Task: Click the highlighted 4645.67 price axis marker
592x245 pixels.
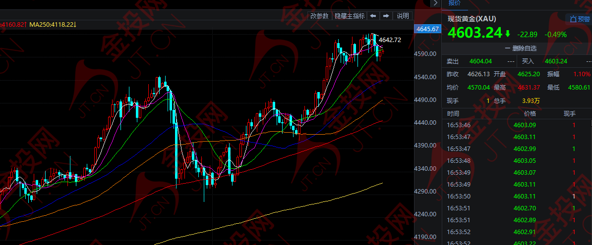Action: (428, 29)
